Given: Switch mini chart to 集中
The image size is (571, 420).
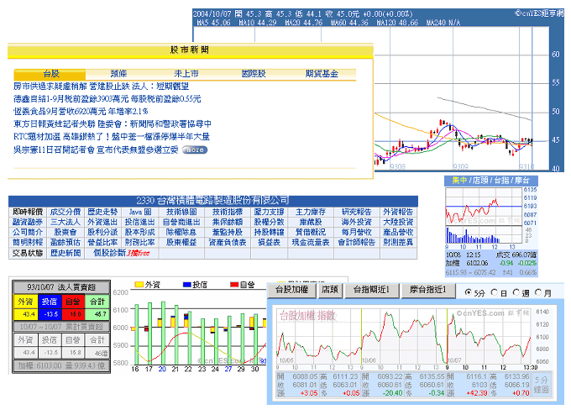Looking at the screenshot, I should coord(459,181).
